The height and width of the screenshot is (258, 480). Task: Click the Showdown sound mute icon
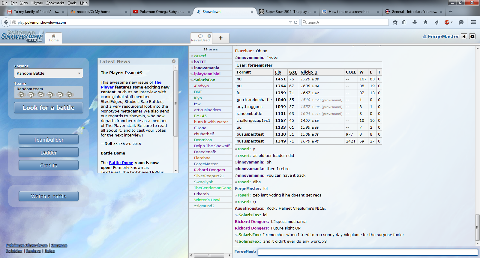click(464, 36)
